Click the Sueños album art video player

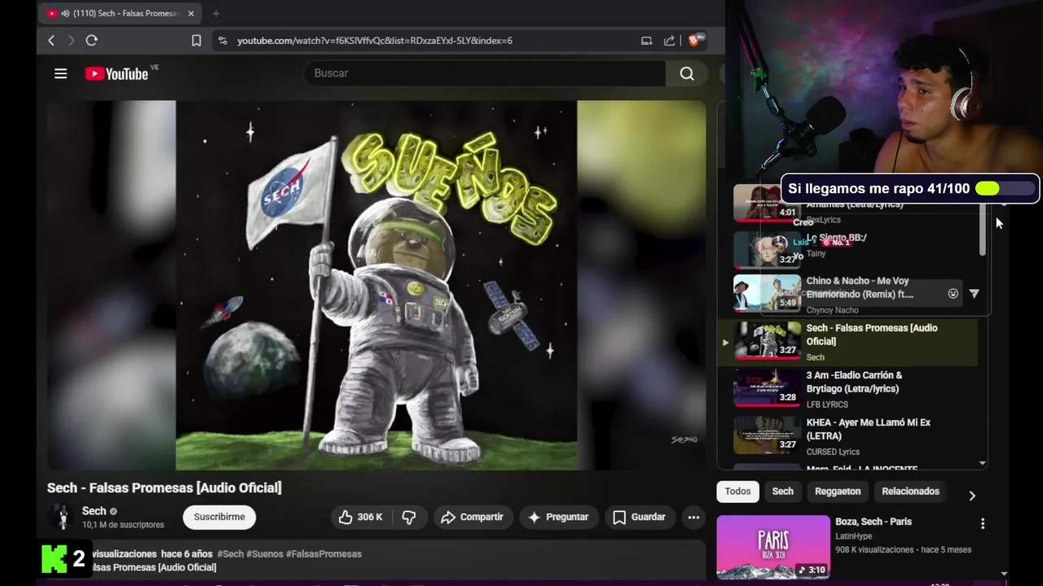[x=376, y=285]
